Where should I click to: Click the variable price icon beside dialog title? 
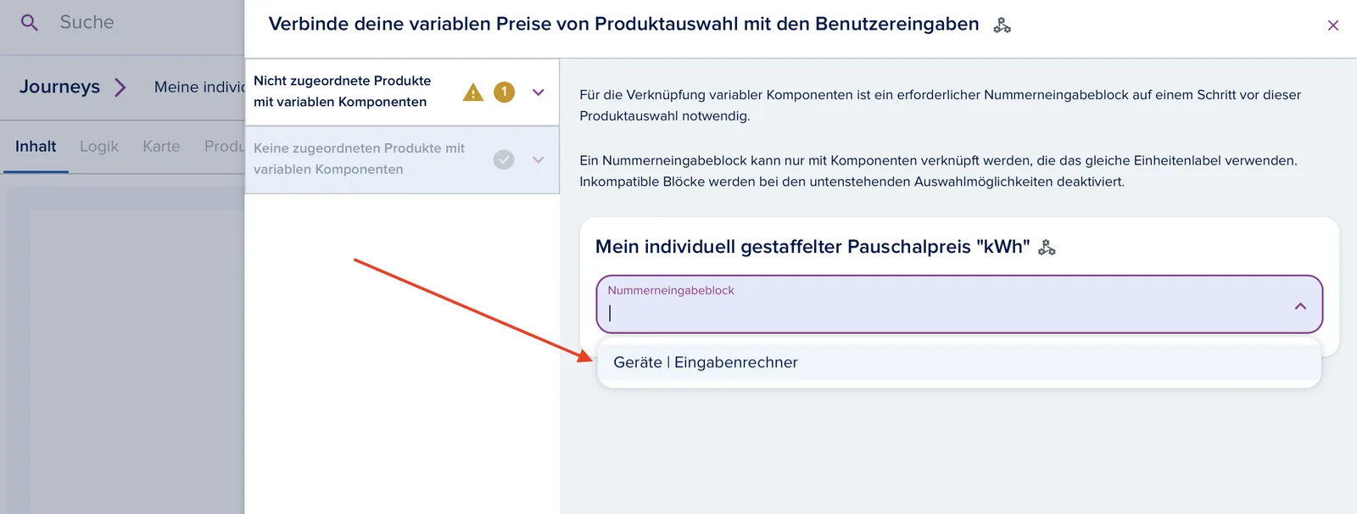(1002, 25)
